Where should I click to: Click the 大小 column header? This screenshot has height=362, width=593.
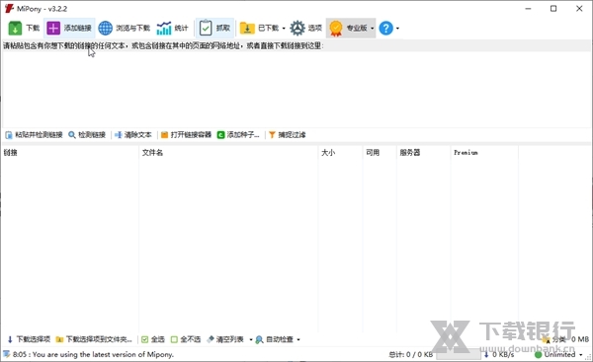[x=340, y=153]
